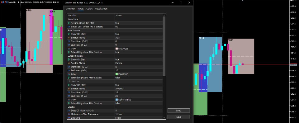The width and height of the screenshot is (299, 123).
Task: Click the color icon in the LightSkyBlue row
Action: click(x=69, y=100)
